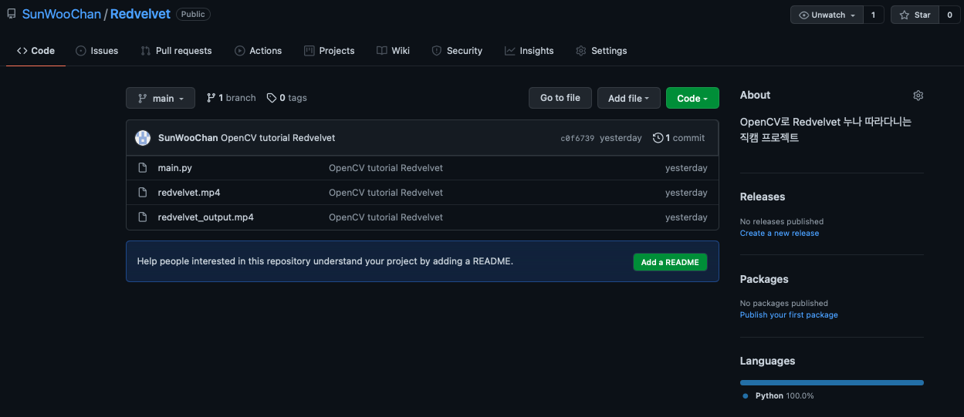View the Insights tab
Viewport: 964px width, 417px height.
529,51
